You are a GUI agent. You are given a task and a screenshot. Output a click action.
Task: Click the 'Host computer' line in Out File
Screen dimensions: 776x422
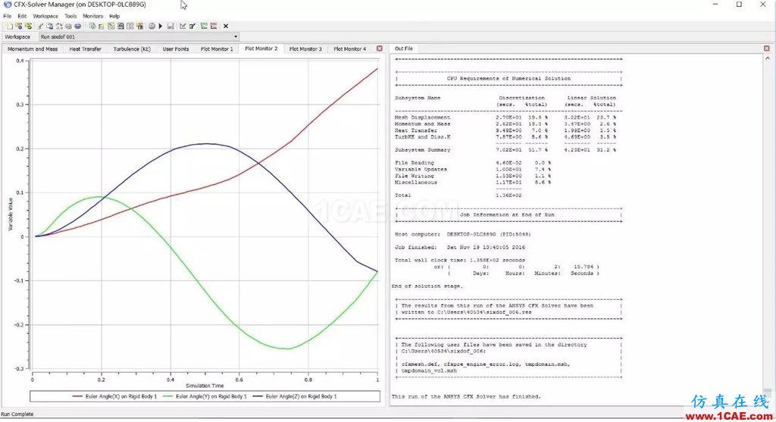[463, 234]
